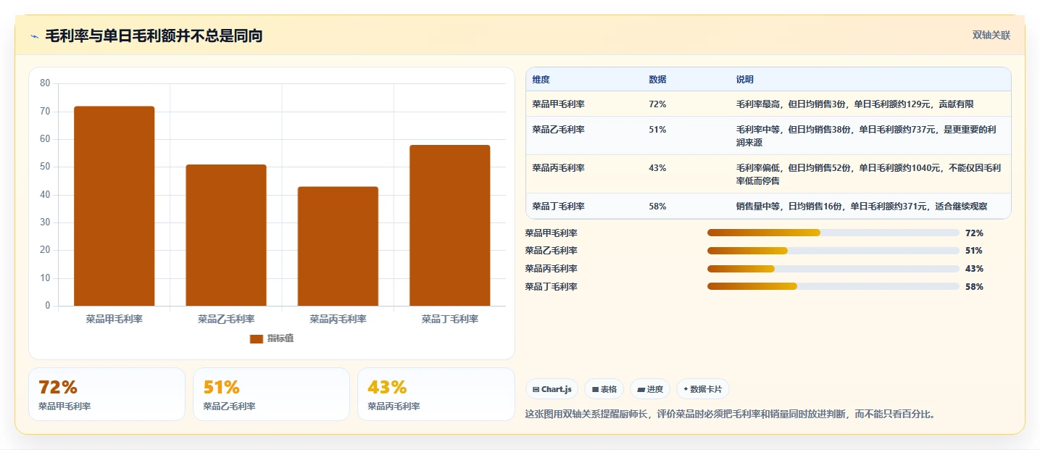Click 58% label beside progress bar
Viewport: 1040px width, 450px height.
(974, 287)
